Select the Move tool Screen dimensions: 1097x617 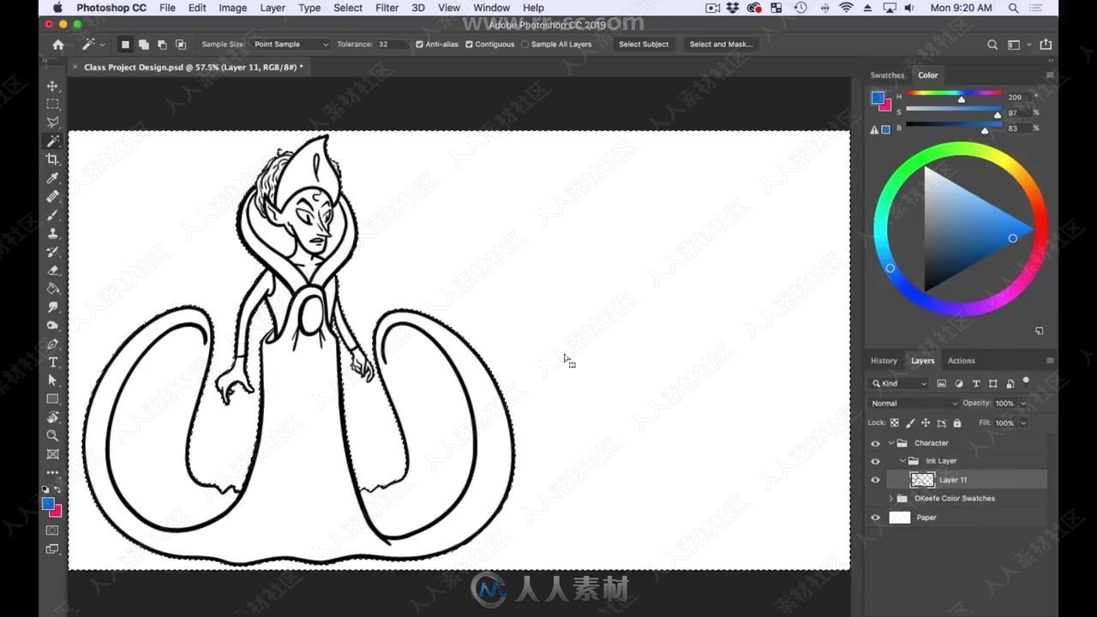[x=52, y=86]
